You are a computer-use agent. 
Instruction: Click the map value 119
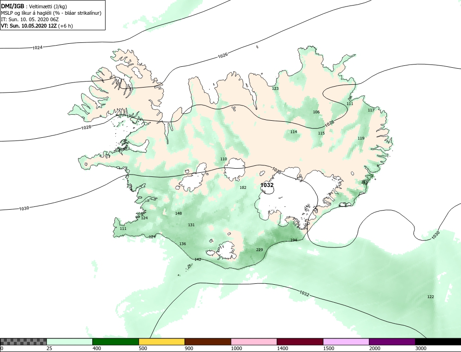pos(361,138)
